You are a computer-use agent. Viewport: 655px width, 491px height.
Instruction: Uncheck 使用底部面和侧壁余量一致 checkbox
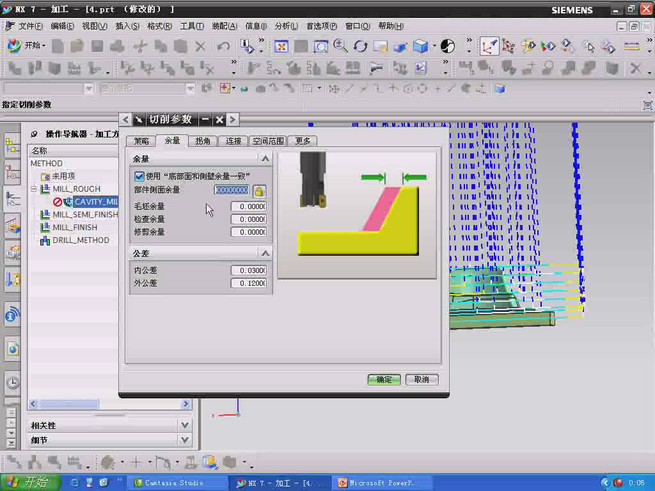tap(139, 176)
